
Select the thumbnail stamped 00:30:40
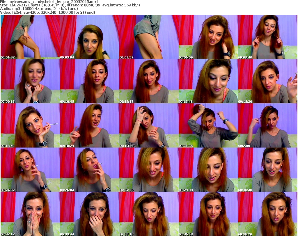[x=267, y=170]
